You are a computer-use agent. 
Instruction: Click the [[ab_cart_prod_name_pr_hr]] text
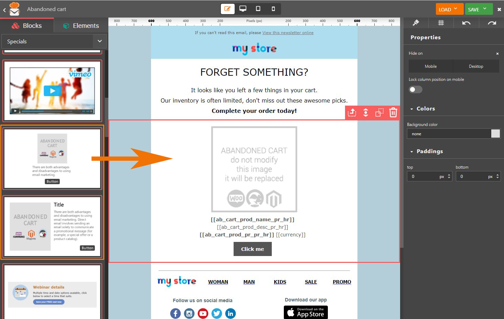click(x=253, y=220)
